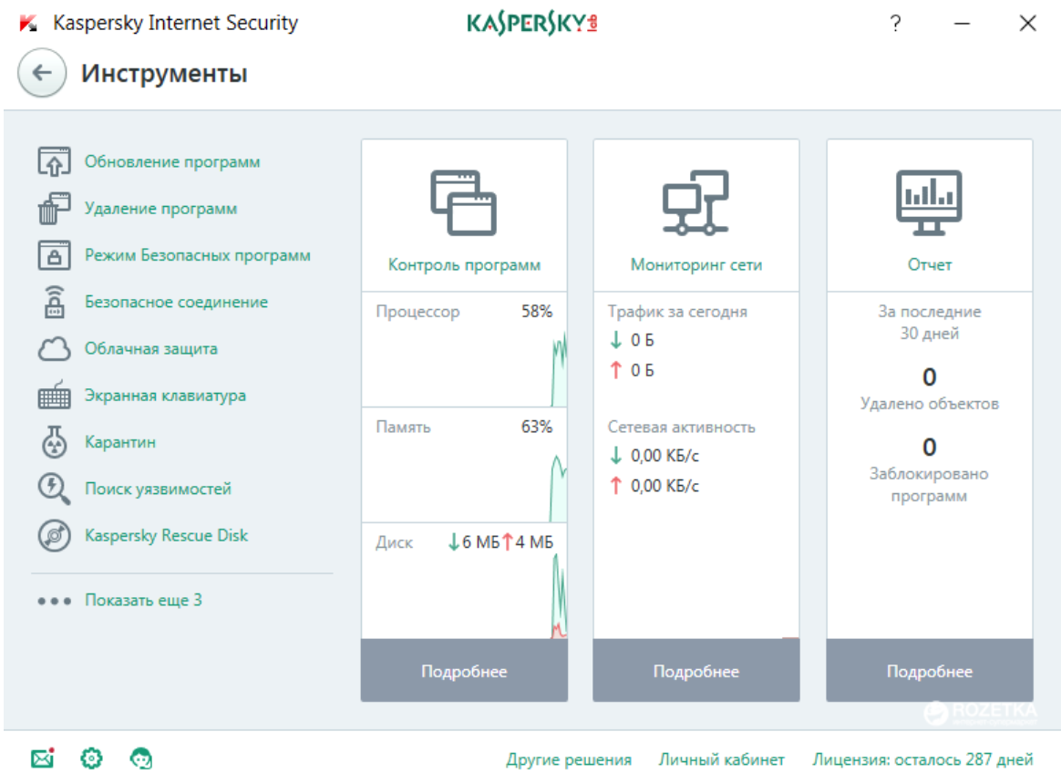
Task: Click the Kaspersky Rescue Disk disc icon
Action: [x=54, y=535]
